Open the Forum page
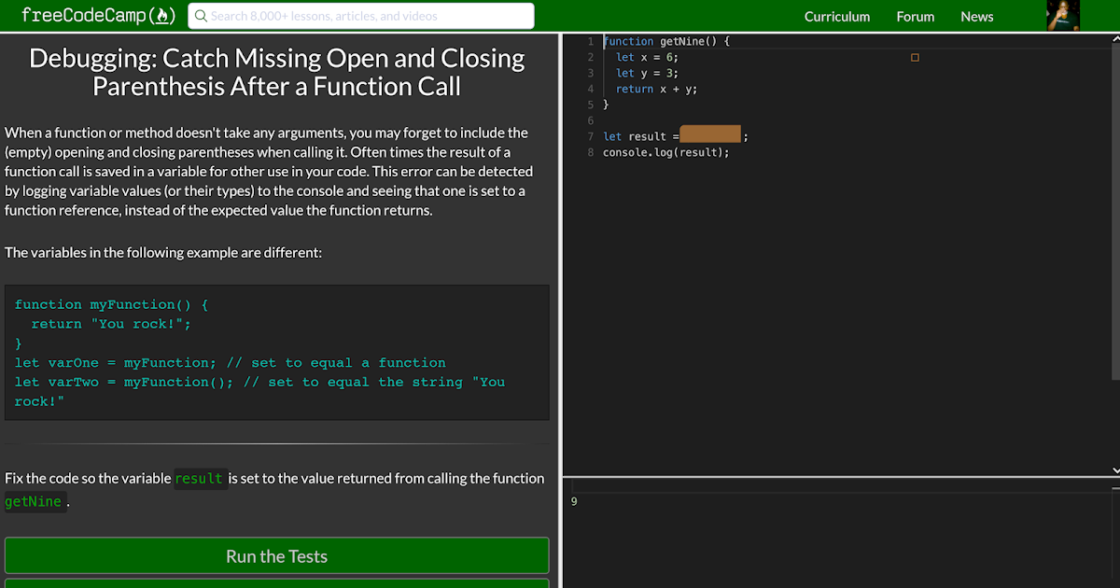Image resolution: width=1120 pixels, height=588 pixels. tap(915, 16)
